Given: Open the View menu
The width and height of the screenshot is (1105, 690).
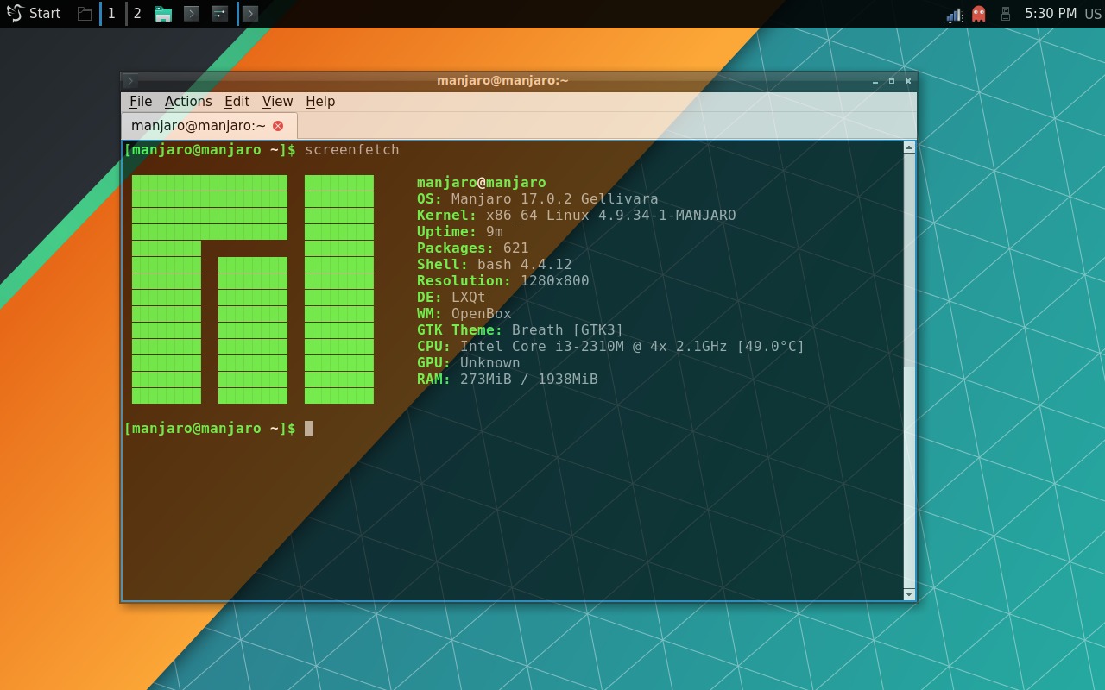Looking at the screenshot, I should (x=277, y=101).
